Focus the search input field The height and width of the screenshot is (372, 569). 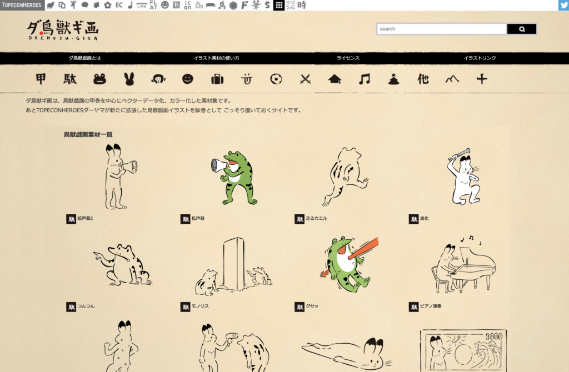point(441,29)
